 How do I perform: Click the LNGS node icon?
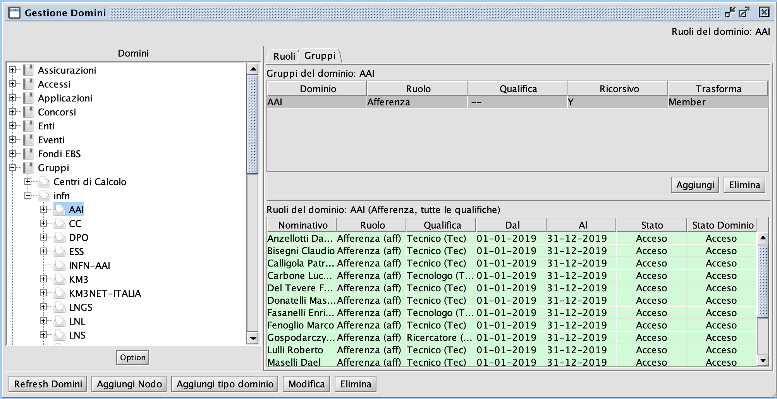[x=60, y=307]
